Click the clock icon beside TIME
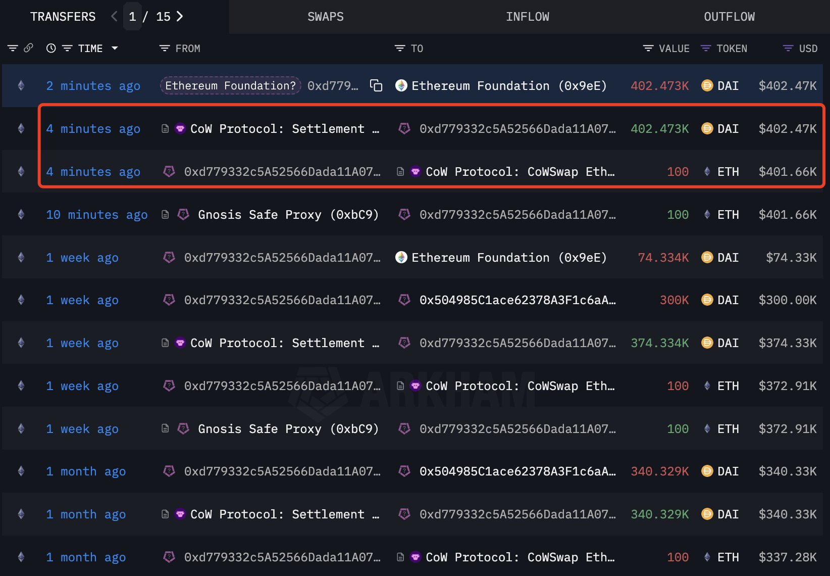830x576 pixels. coord(51,49)
